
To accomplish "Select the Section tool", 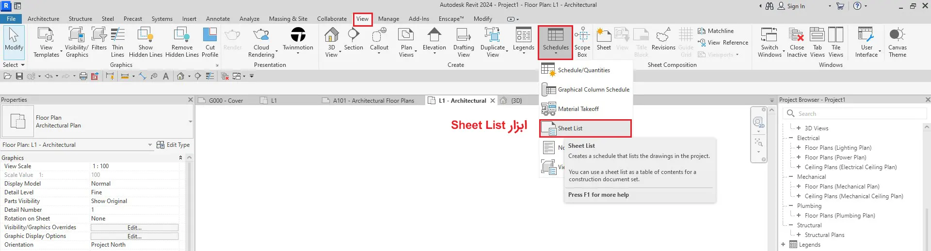I will point(353,39).
